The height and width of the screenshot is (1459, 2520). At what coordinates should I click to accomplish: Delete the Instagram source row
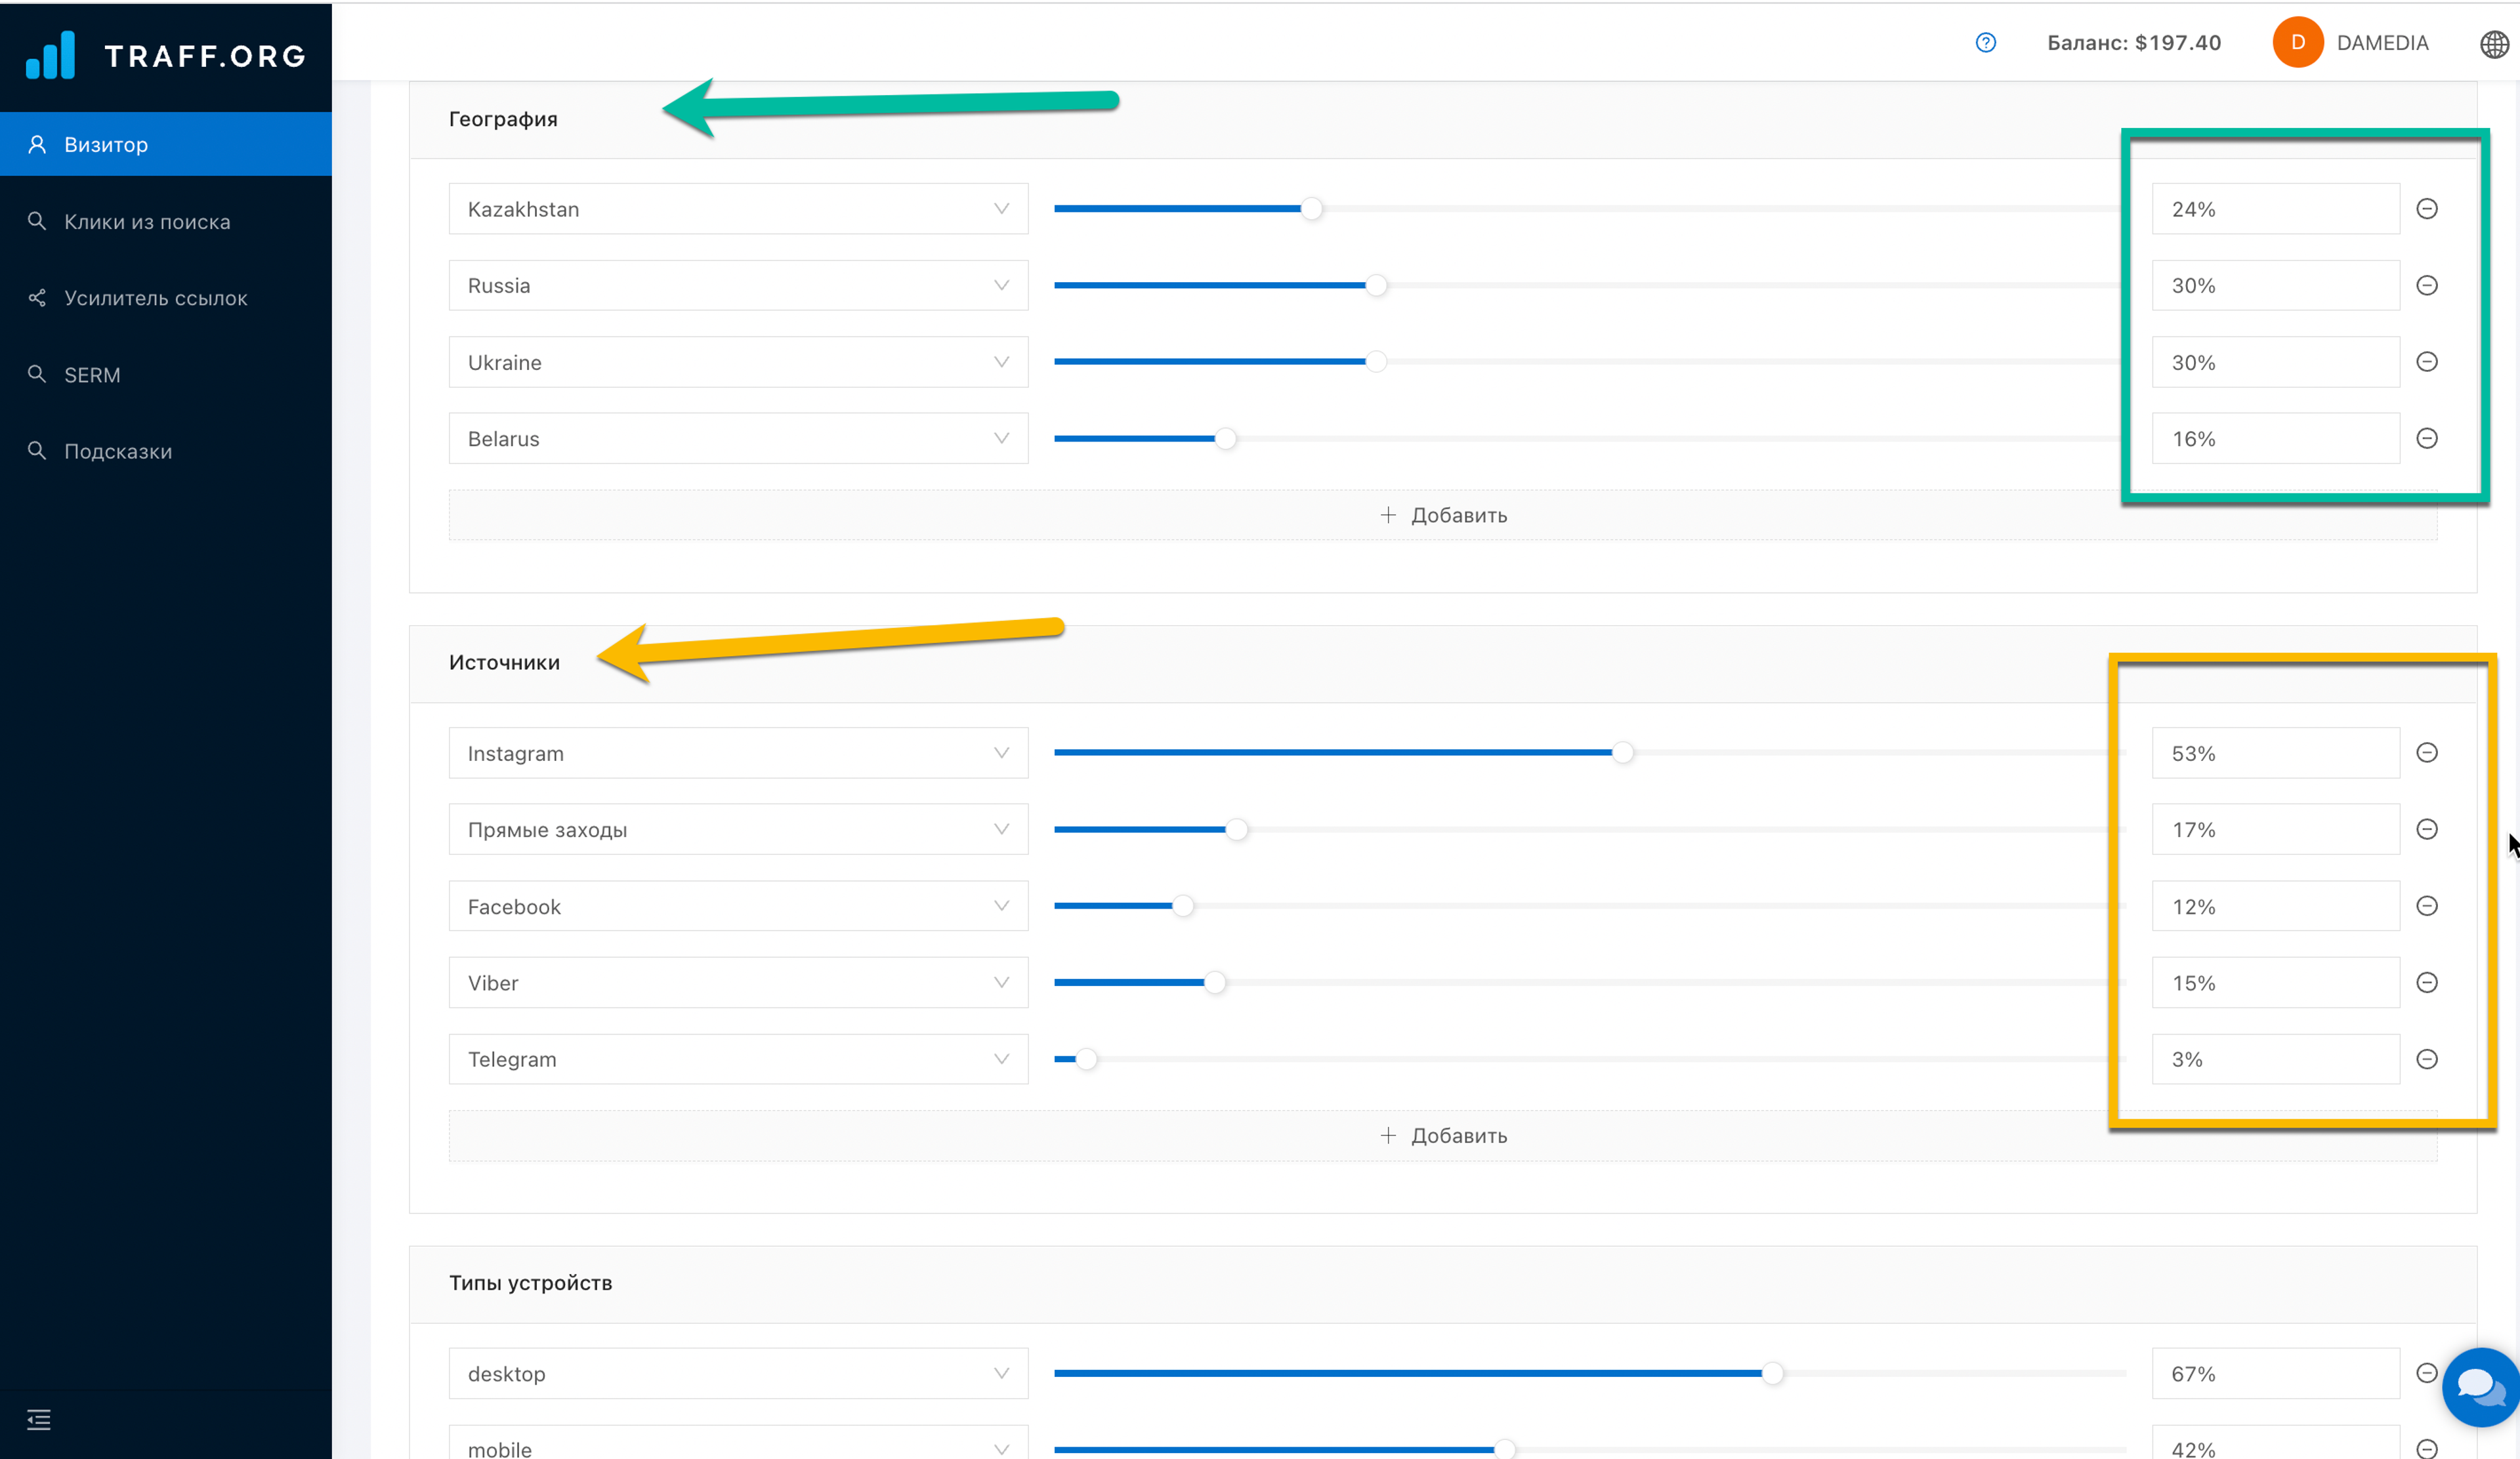pos(2426,752)
